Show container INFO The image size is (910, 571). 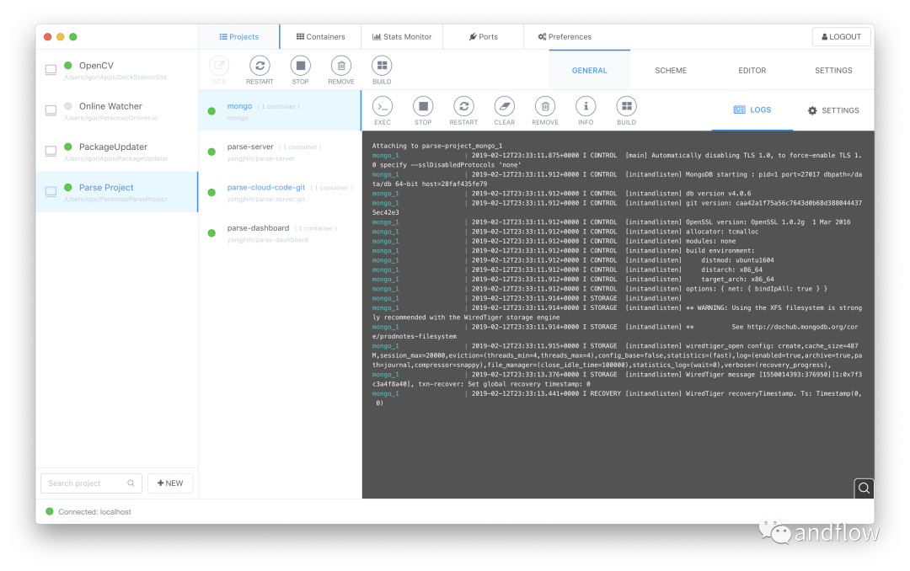pos(586,106)
